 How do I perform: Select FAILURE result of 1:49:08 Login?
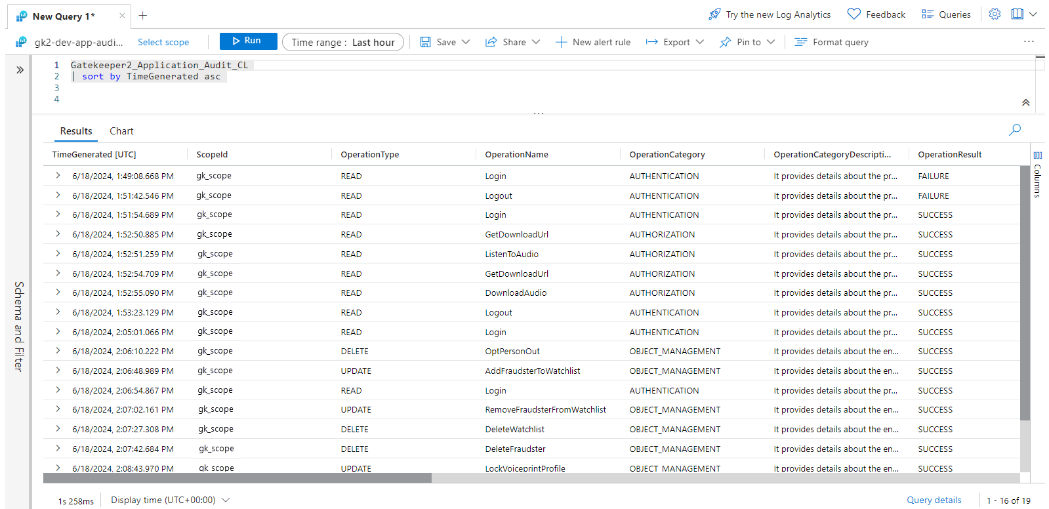(933, 176)
